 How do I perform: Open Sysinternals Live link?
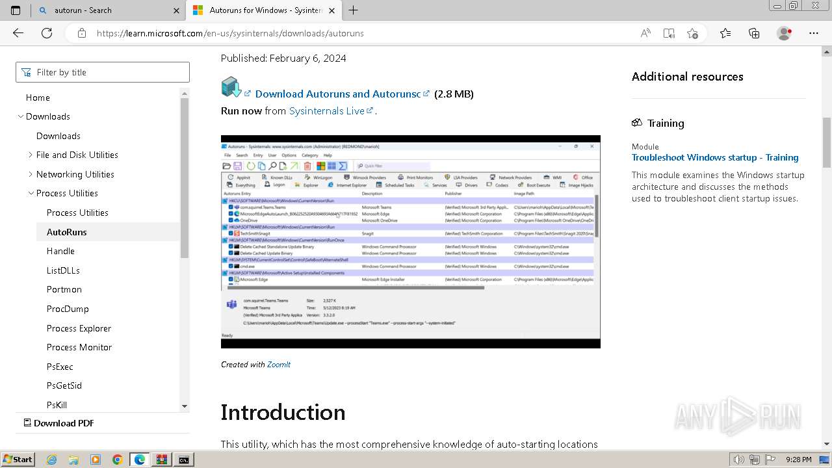click(x=327, y=110)
